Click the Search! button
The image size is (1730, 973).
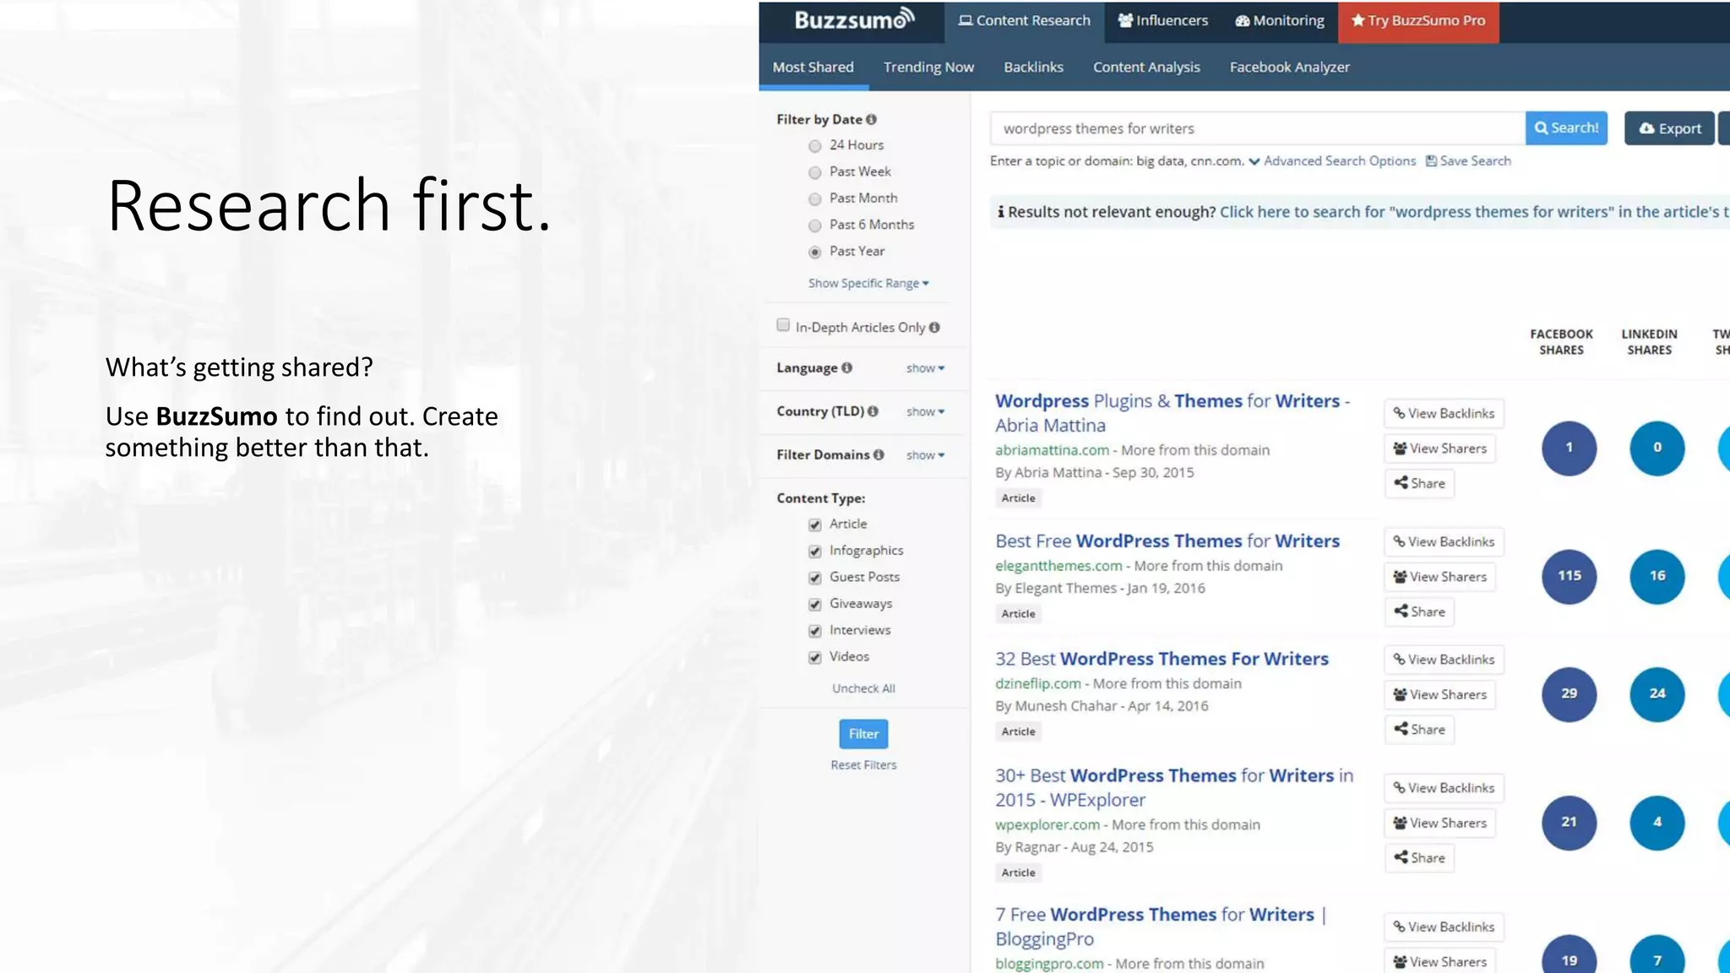(1566, 128)
